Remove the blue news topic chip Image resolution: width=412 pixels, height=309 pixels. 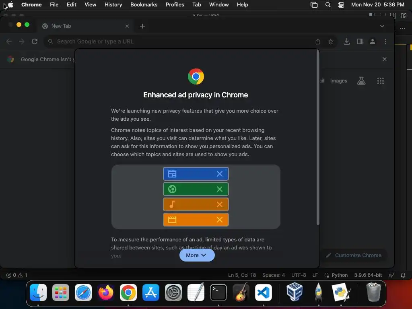click(x=219, y=174)
